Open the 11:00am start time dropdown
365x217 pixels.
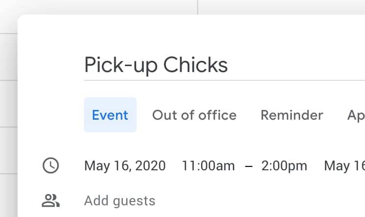(208, 166)
